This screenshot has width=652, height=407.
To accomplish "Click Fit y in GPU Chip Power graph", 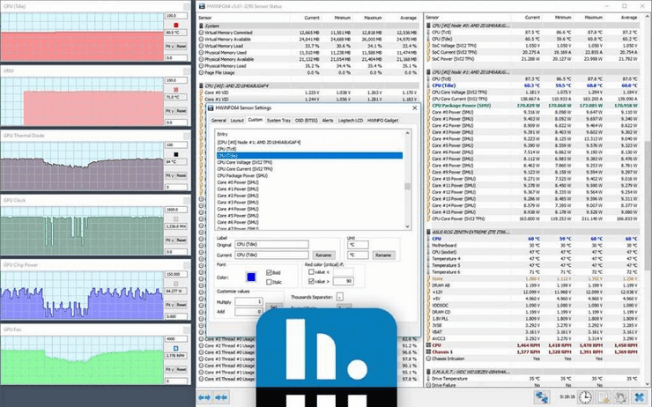I will point(170,305).
